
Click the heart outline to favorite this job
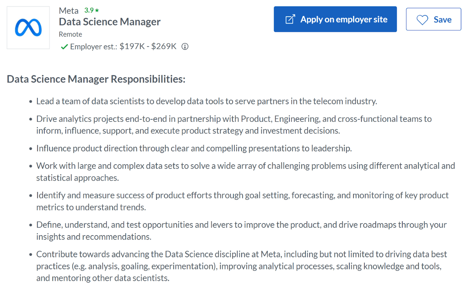423,19
